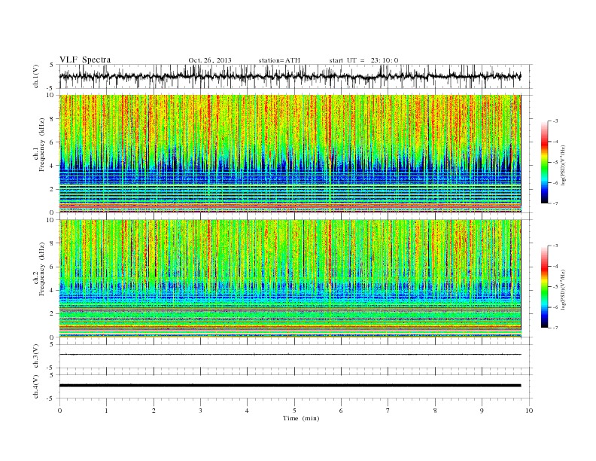This screenshot has height=461, width=596.
Task: Click the ch.1 "Frequency (kHz)" axis label
Action: pyautogui.click(x=42, y=145)
